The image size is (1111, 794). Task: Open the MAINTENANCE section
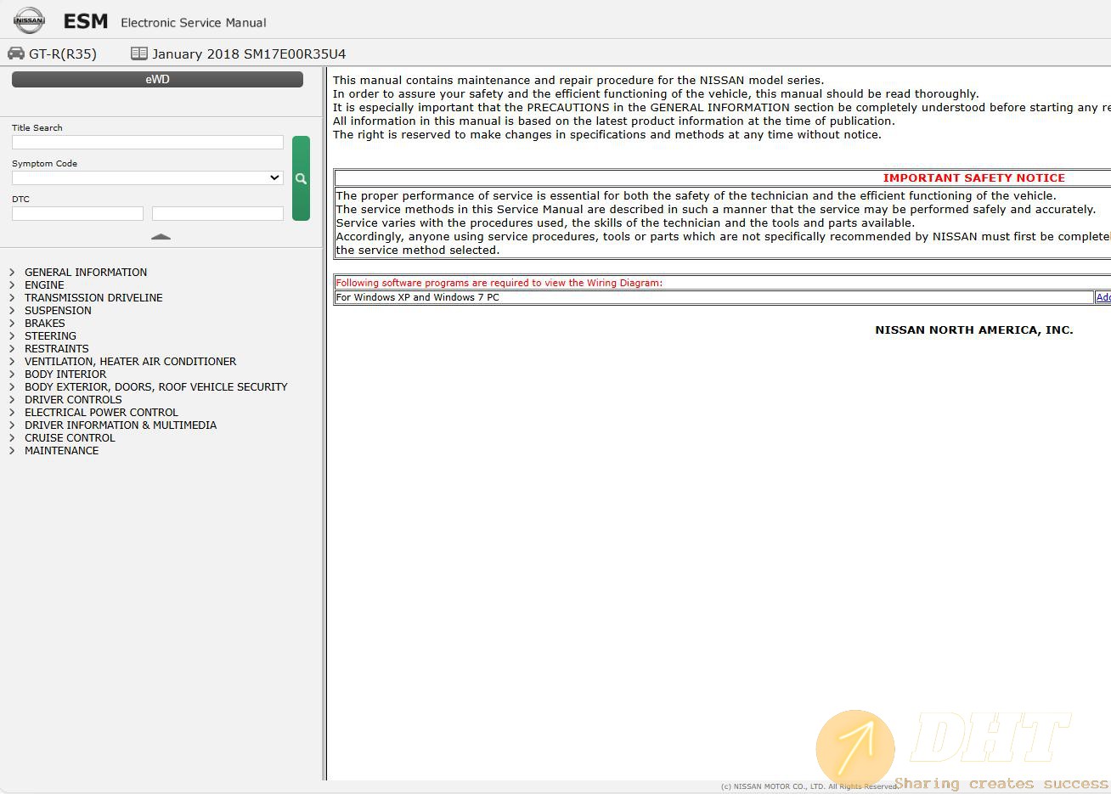61,450
